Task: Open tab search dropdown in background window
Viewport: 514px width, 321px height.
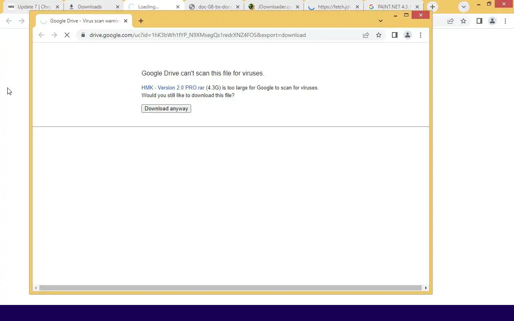Action: (464, 7)
